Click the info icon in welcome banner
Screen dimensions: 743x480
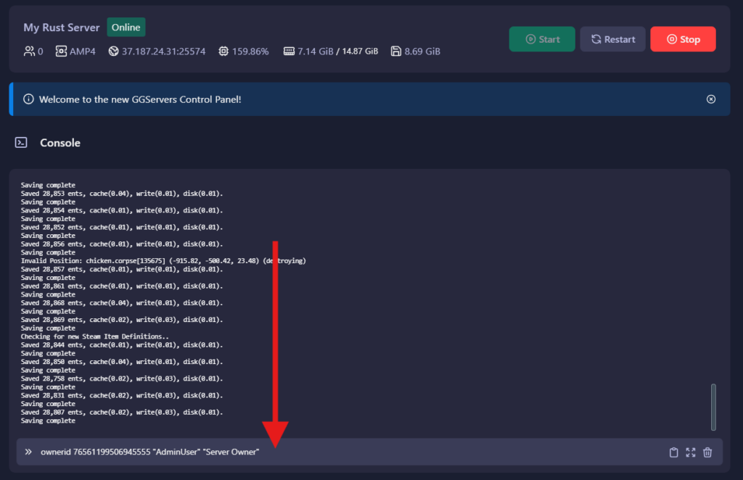click(x=28, y=99)
